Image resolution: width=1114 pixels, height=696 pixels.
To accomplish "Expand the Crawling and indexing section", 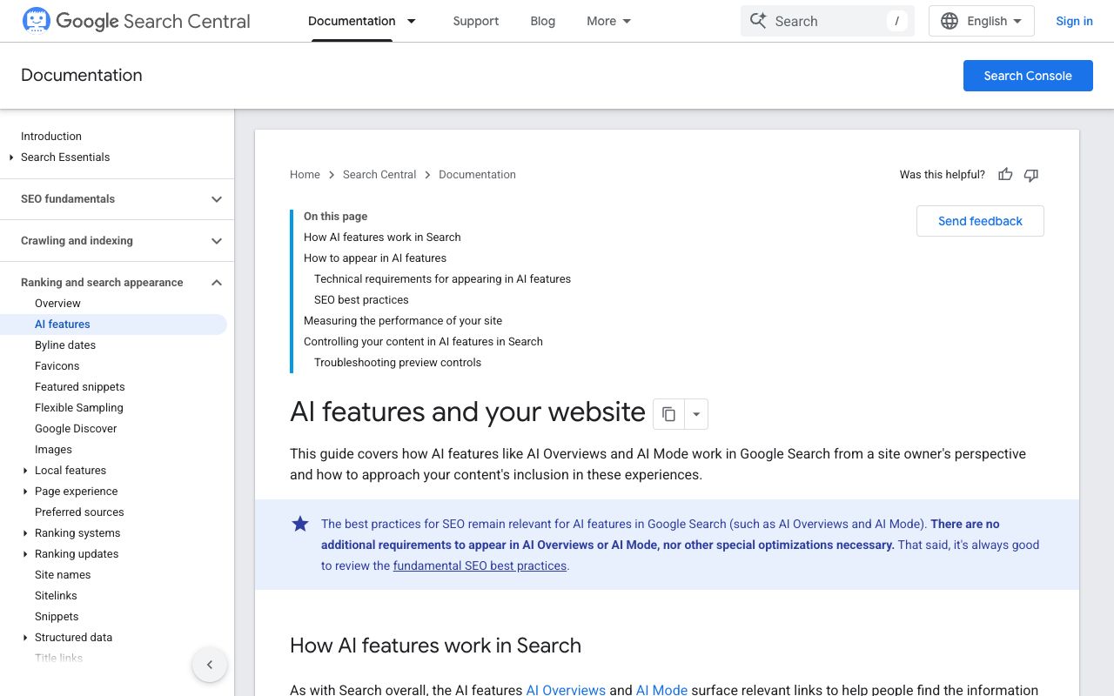I will point(117,241).
